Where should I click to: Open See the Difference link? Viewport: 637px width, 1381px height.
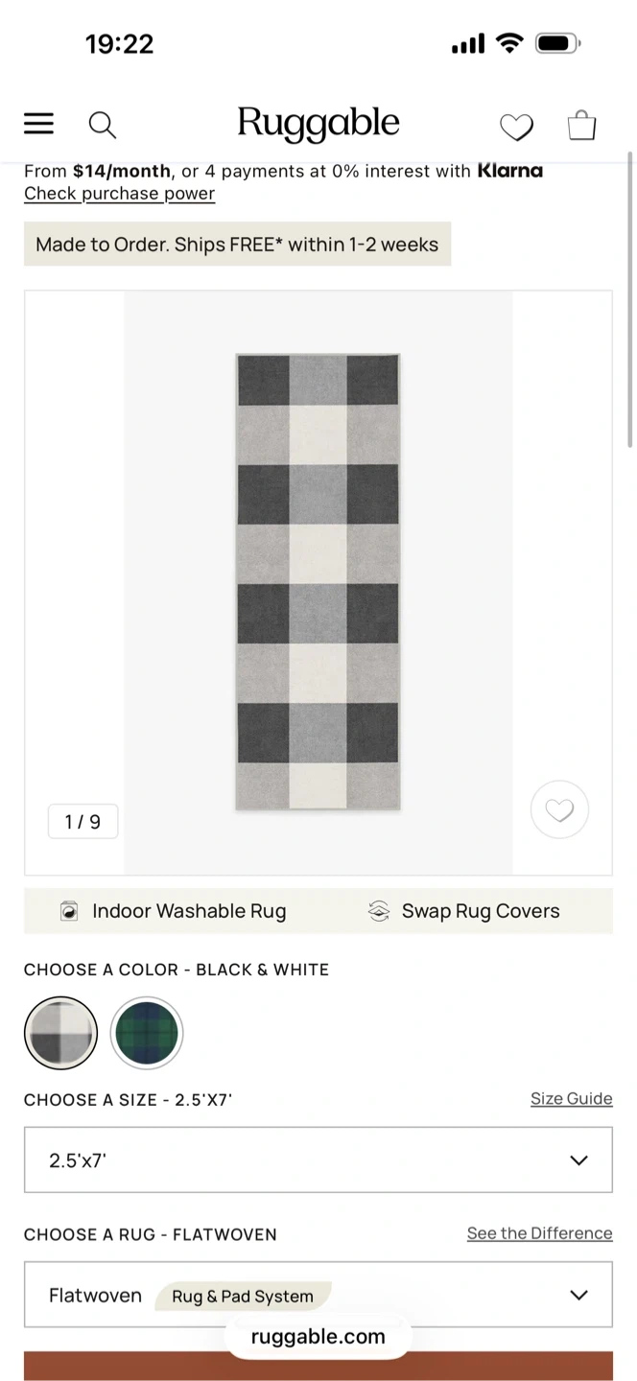(539, 1233)
